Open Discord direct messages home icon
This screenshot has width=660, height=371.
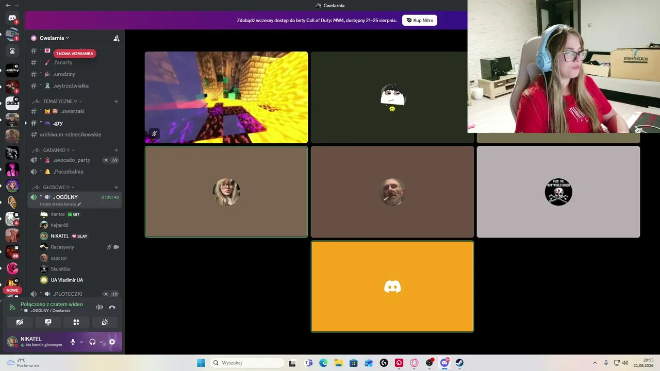[x=12, y=18]
